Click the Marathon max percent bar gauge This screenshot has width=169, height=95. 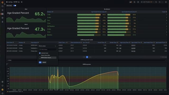point(89,35)
